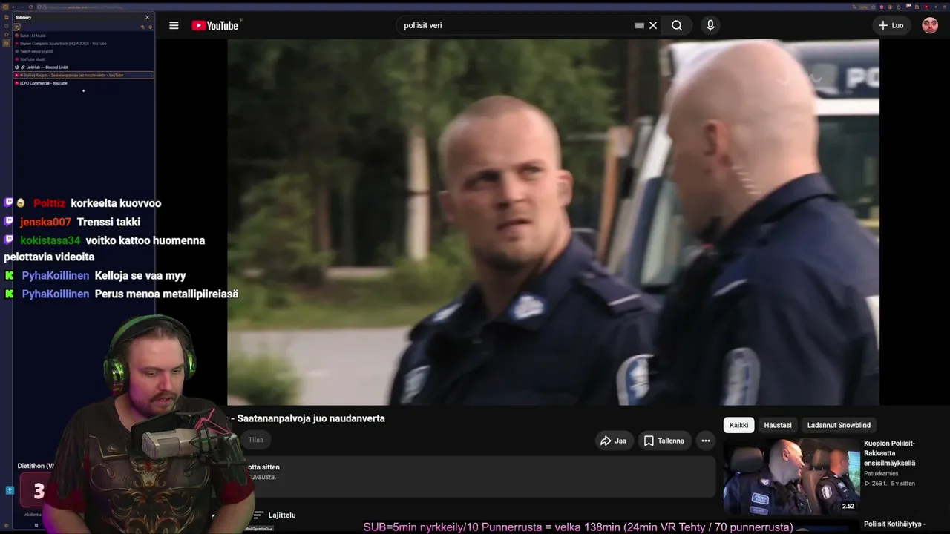
Task: Clear the search box with the X
Action: pyautogui.click(x=653, y=25)
